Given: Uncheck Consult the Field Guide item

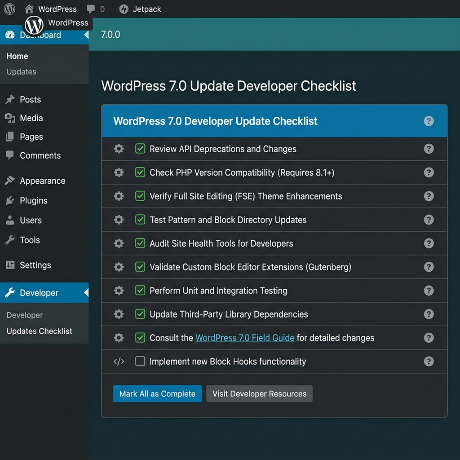Looking at the screenshot, I should coord(140,338).
